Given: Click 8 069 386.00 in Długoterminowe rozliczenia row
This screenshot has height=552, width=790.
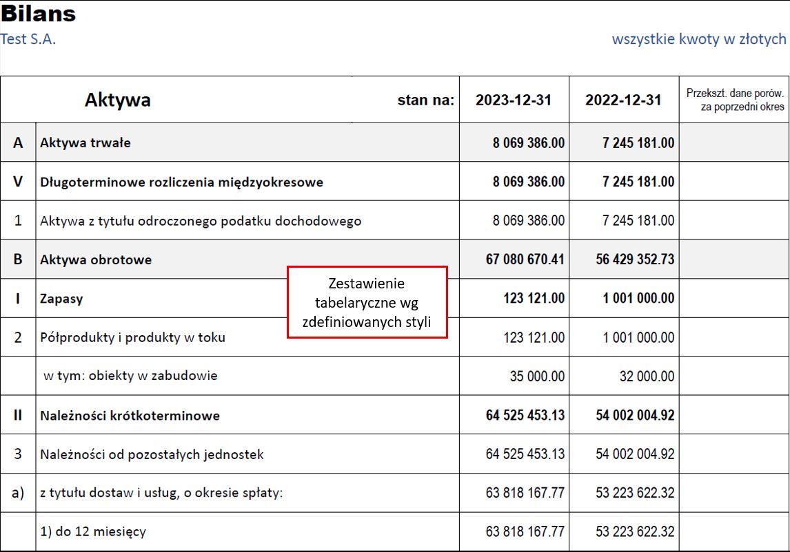Looking at the screenshot, I should [529, 182].
